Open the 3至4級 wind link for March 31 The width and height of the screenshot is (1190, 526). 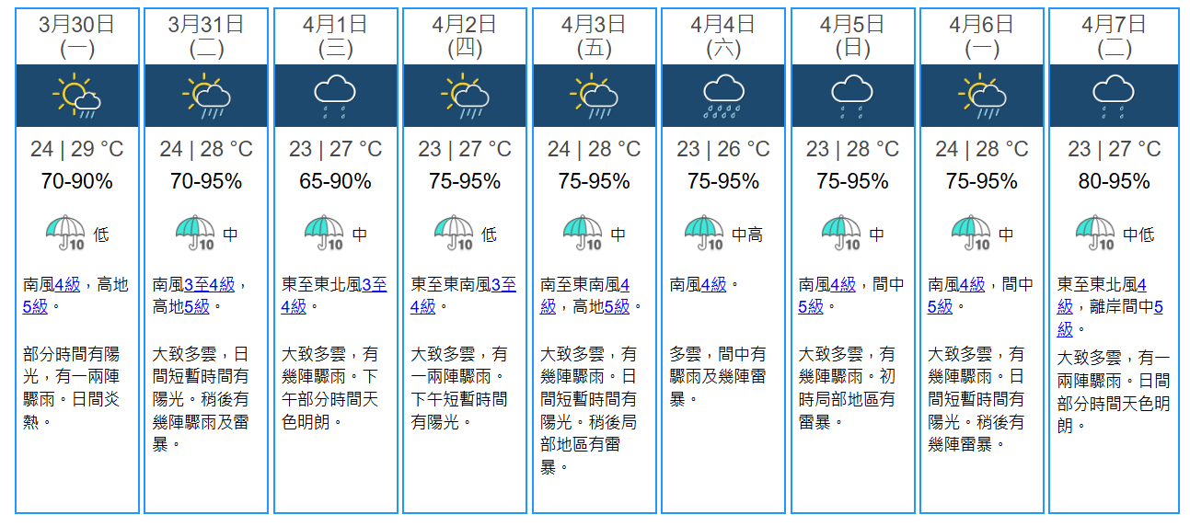click(x=208, y=284)
